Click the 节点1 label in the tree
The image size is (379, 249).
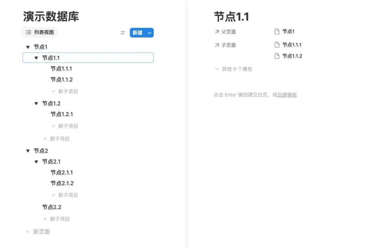41,47
